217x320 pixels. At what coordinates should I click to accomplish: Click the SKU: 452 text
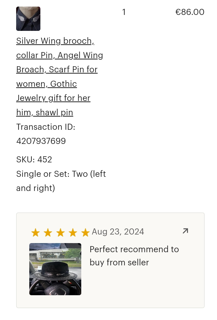pos(34,159)
